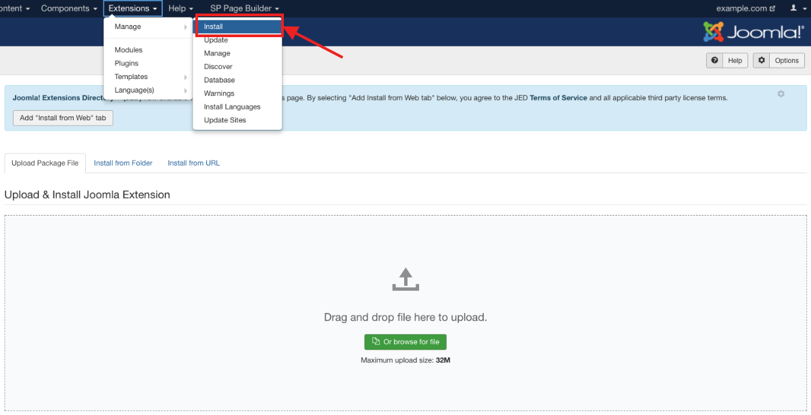Open the SP Page Builder dropdown
Viewport: 811px width, 415px height.
tap(244, 9)
